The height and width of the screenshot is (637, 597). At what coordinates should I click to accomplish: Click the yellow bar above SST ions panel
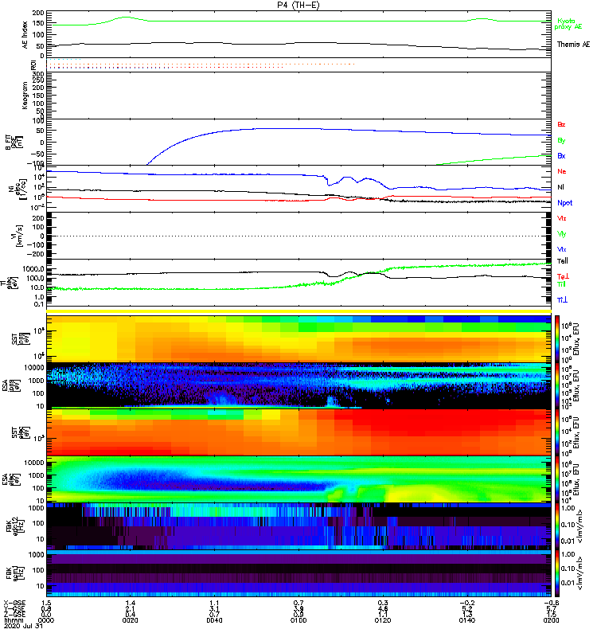click(x=298, y=311)
